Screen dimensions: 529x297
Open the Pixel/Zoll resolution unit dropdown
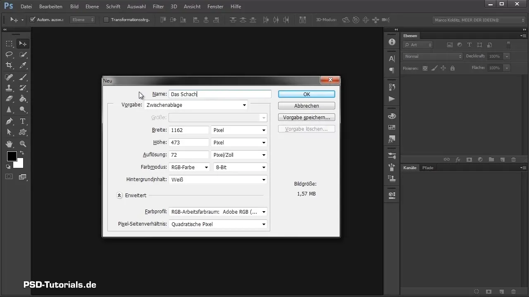[x=239, y=155]
